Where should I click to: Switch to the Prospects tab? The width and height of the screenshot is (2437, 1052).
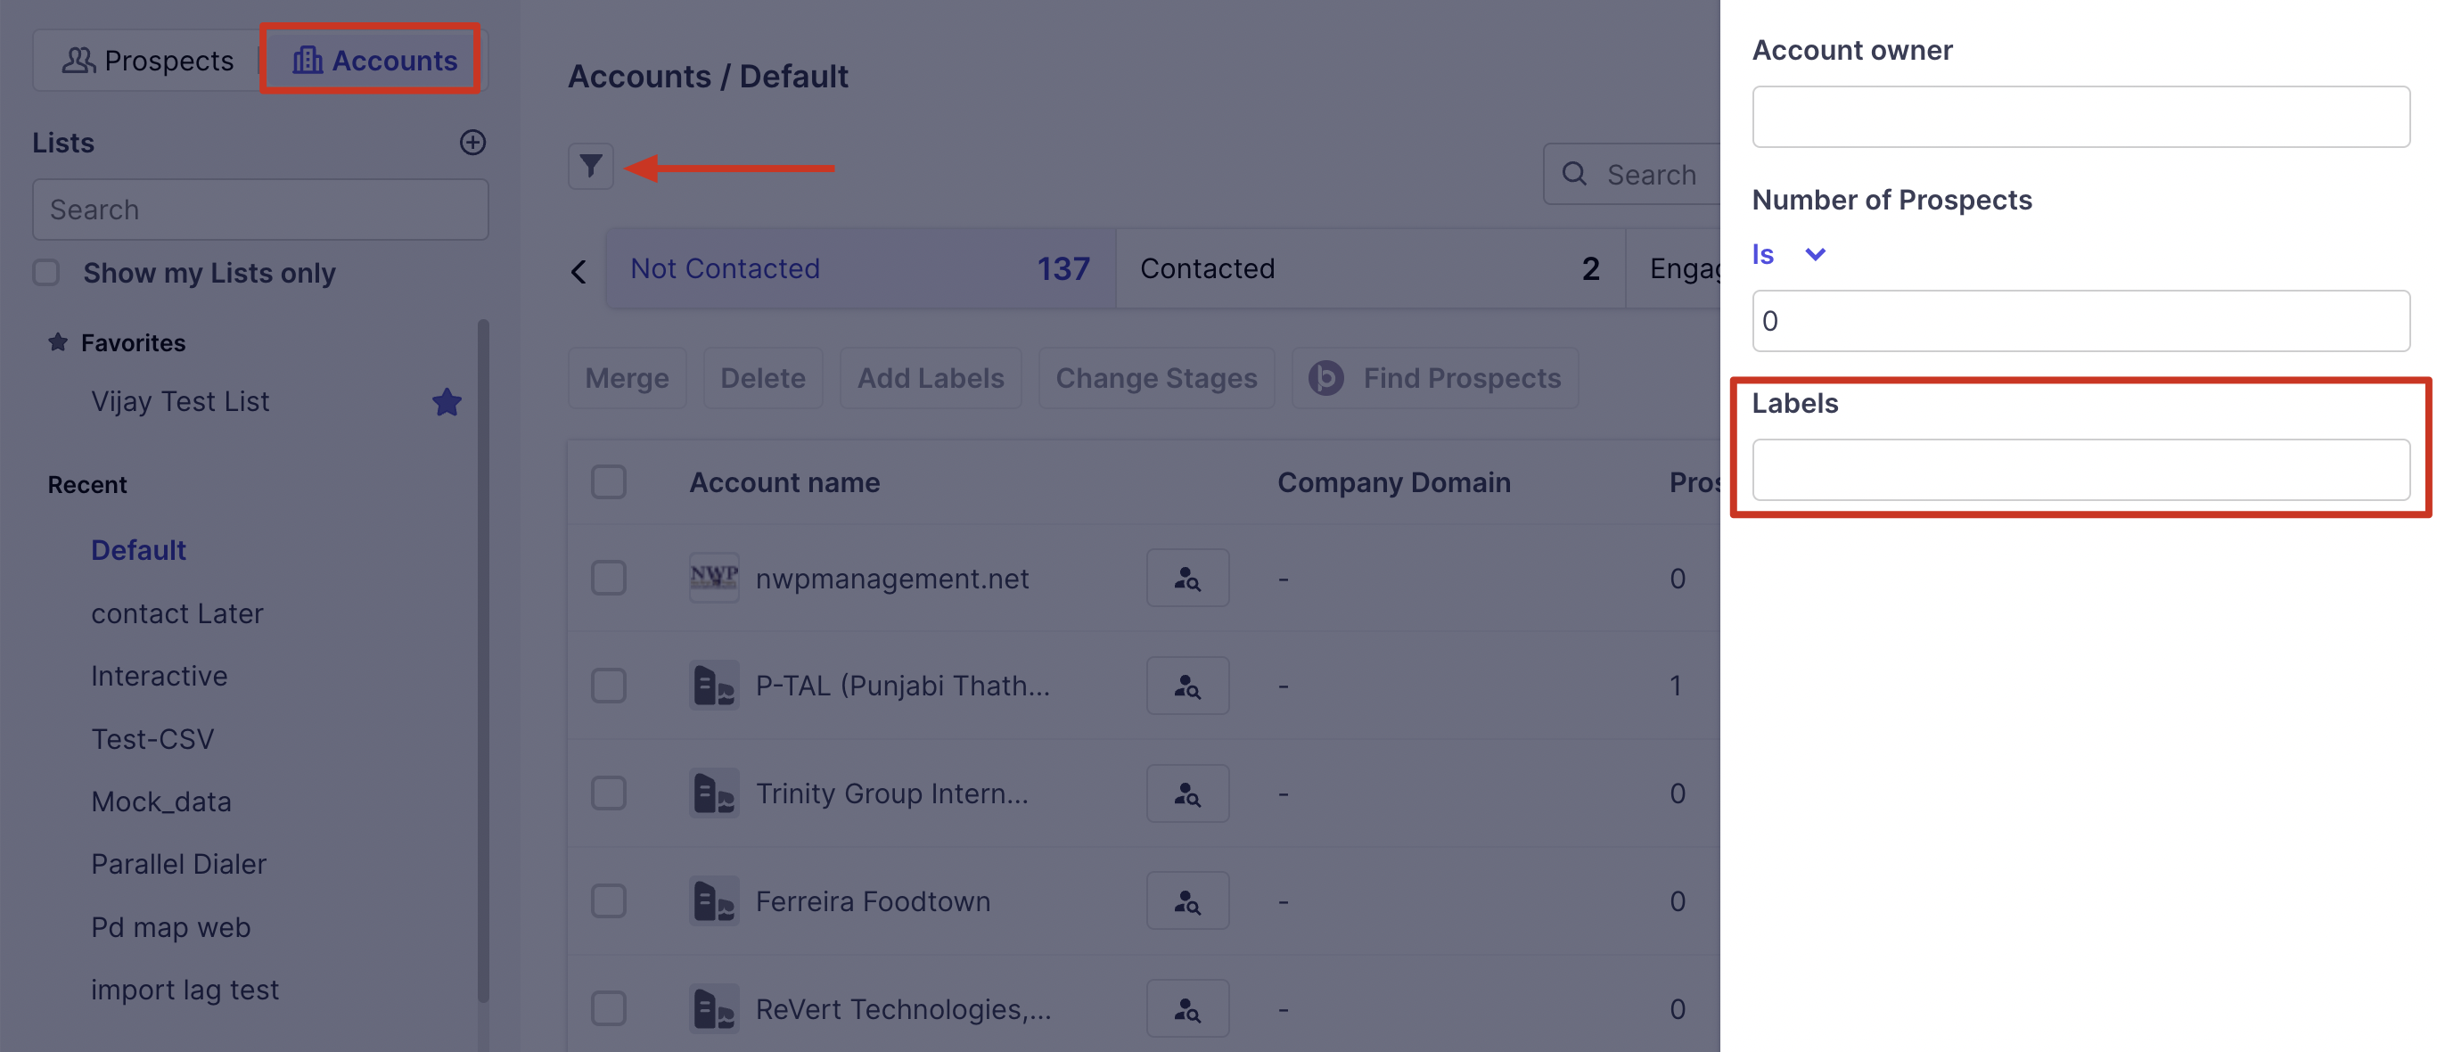tap(148, 60)
